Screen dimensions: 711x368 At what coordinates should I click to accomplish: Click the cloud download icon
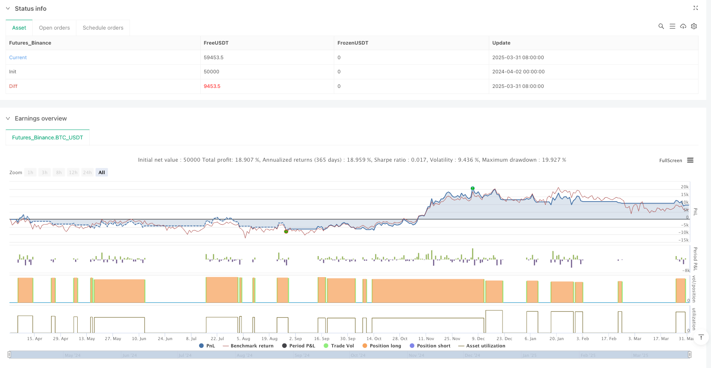click(x=683, y=26)
